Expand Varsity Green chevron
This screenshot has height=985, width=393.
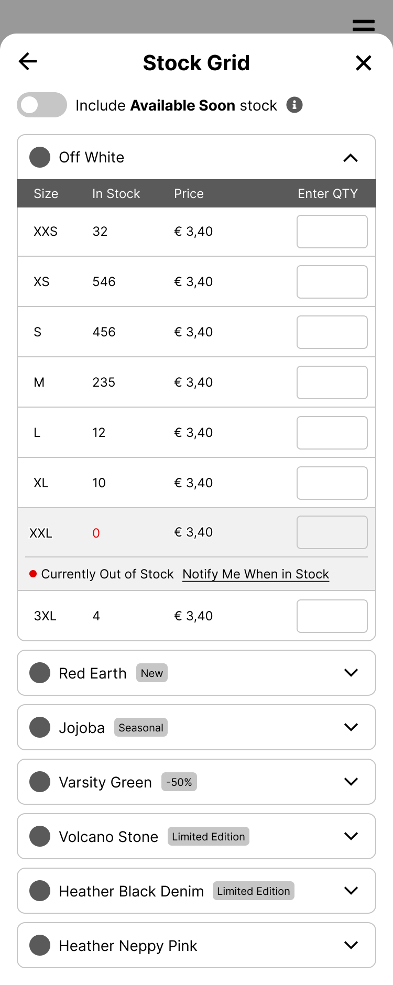(x=351, y=782)
